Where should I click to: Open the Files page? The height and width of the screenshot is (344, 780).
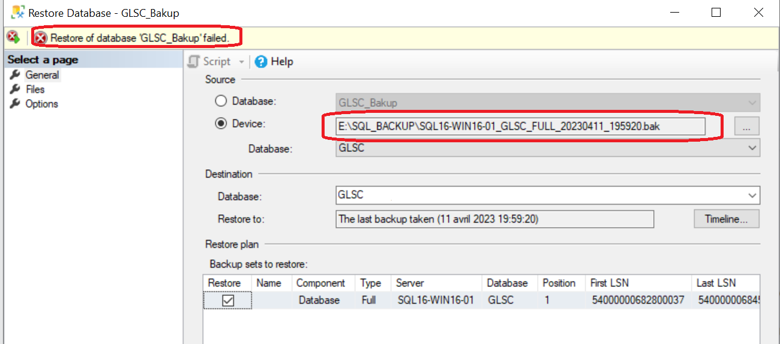tap(35, 89)
